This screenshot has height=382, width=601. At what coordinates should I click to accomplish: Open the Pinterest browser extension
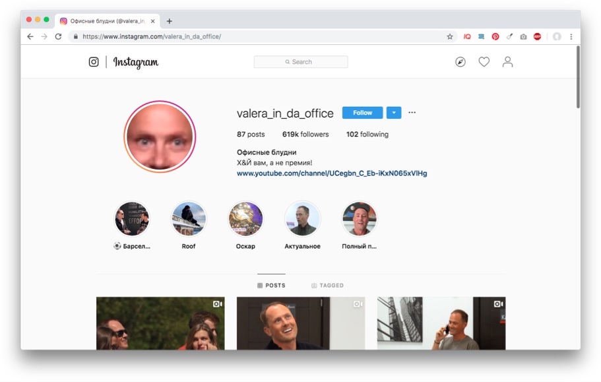coord(495,37)
